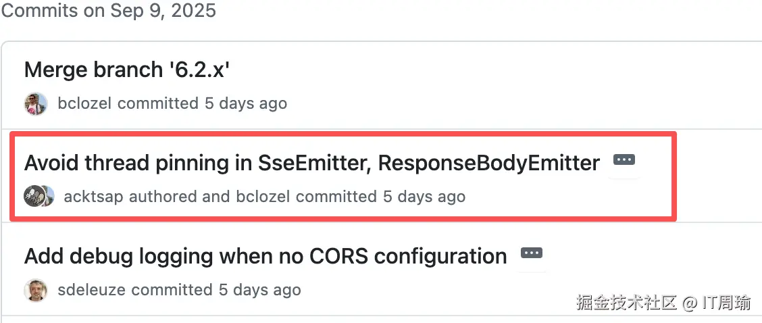This screenshot has width=762, height=323.
Task: Click the partially hidden bclozel avatar behind acktsap's
Action: [x=49, y=196]
